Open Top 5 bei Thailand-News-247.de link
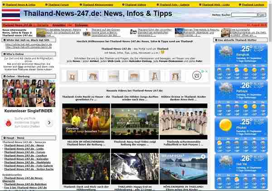This screenshot has width=272, height=191. [x=25, y=187]
